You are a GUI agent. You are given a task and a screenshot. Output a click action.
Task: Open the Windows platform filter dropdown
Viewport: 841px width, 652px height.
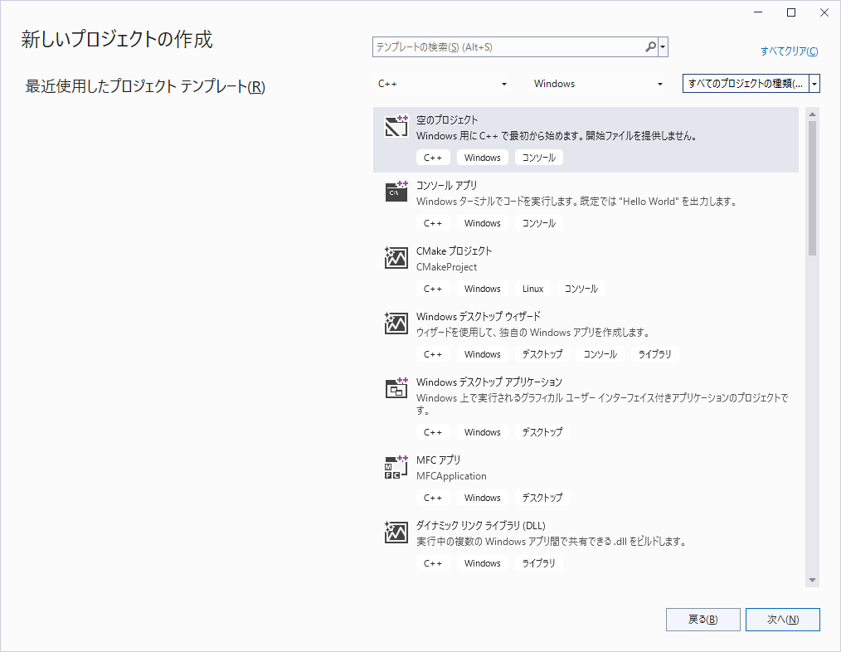(599, 84)
